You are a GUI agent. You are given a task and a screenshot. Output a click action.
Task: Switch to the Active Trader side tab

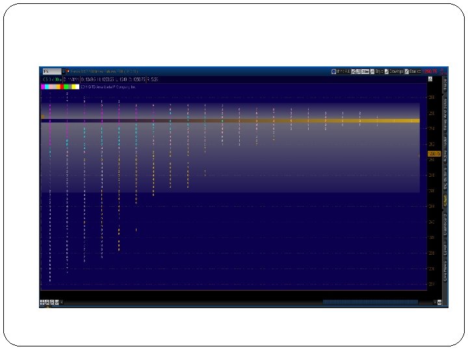click(x=445, y=149)
